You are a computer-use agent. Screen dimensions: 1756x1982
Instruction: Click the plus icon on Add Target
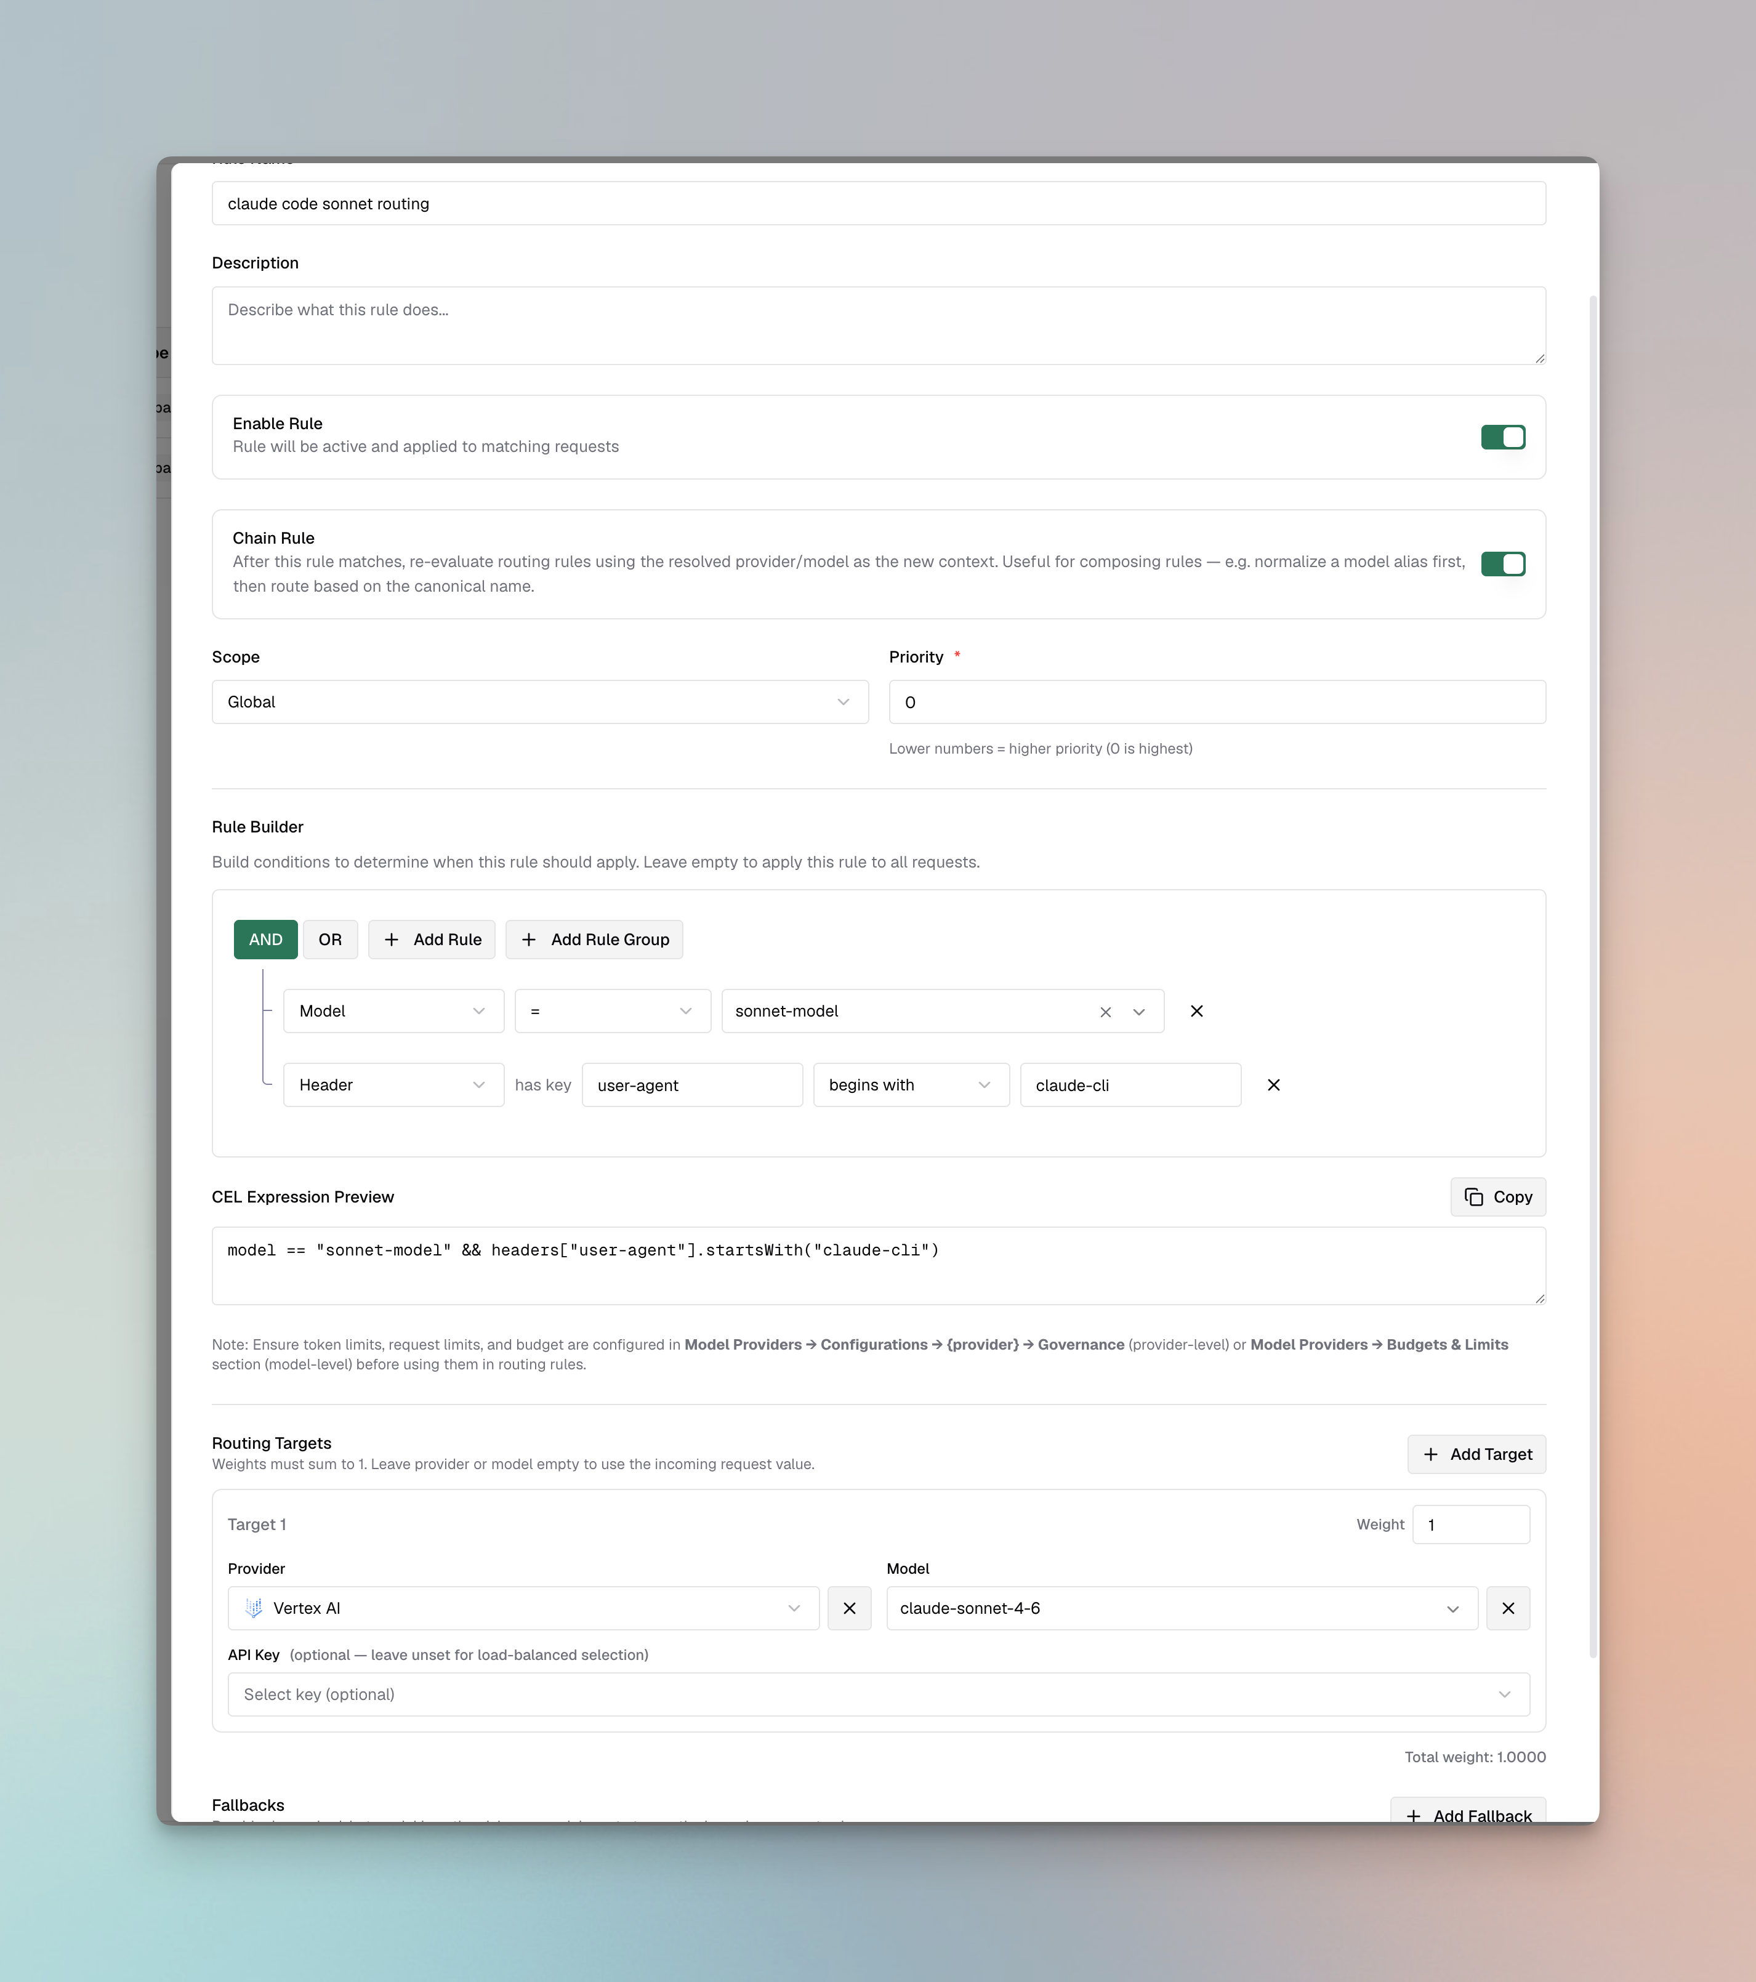tap(1430, 1454)
